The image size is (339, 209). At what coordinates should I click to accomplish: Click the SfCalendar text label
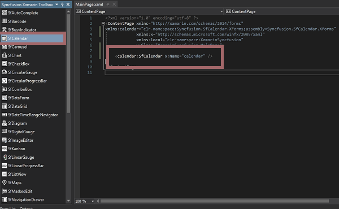click(x=18, y=38)
